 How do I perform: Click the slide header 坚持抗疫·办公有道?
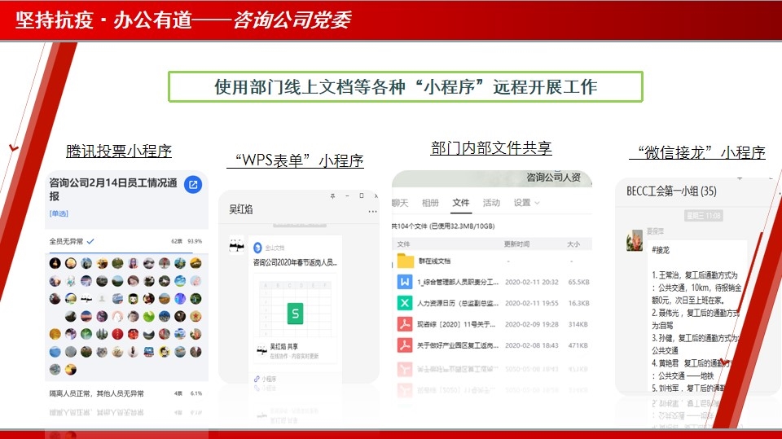click(103, 20)
